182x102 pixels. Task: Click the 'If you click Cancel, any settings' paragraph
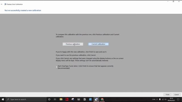pyautogui.click(x=90, y=59)
